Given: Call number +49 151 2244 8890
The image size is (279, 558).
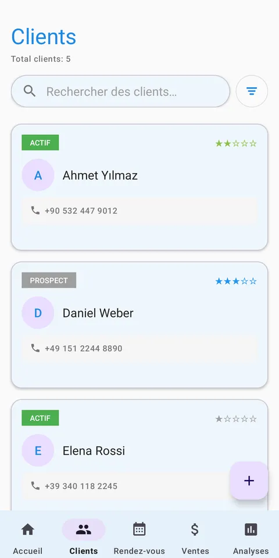Looking at the screenshot, I should pyautogui.click(x=83, y=348).
